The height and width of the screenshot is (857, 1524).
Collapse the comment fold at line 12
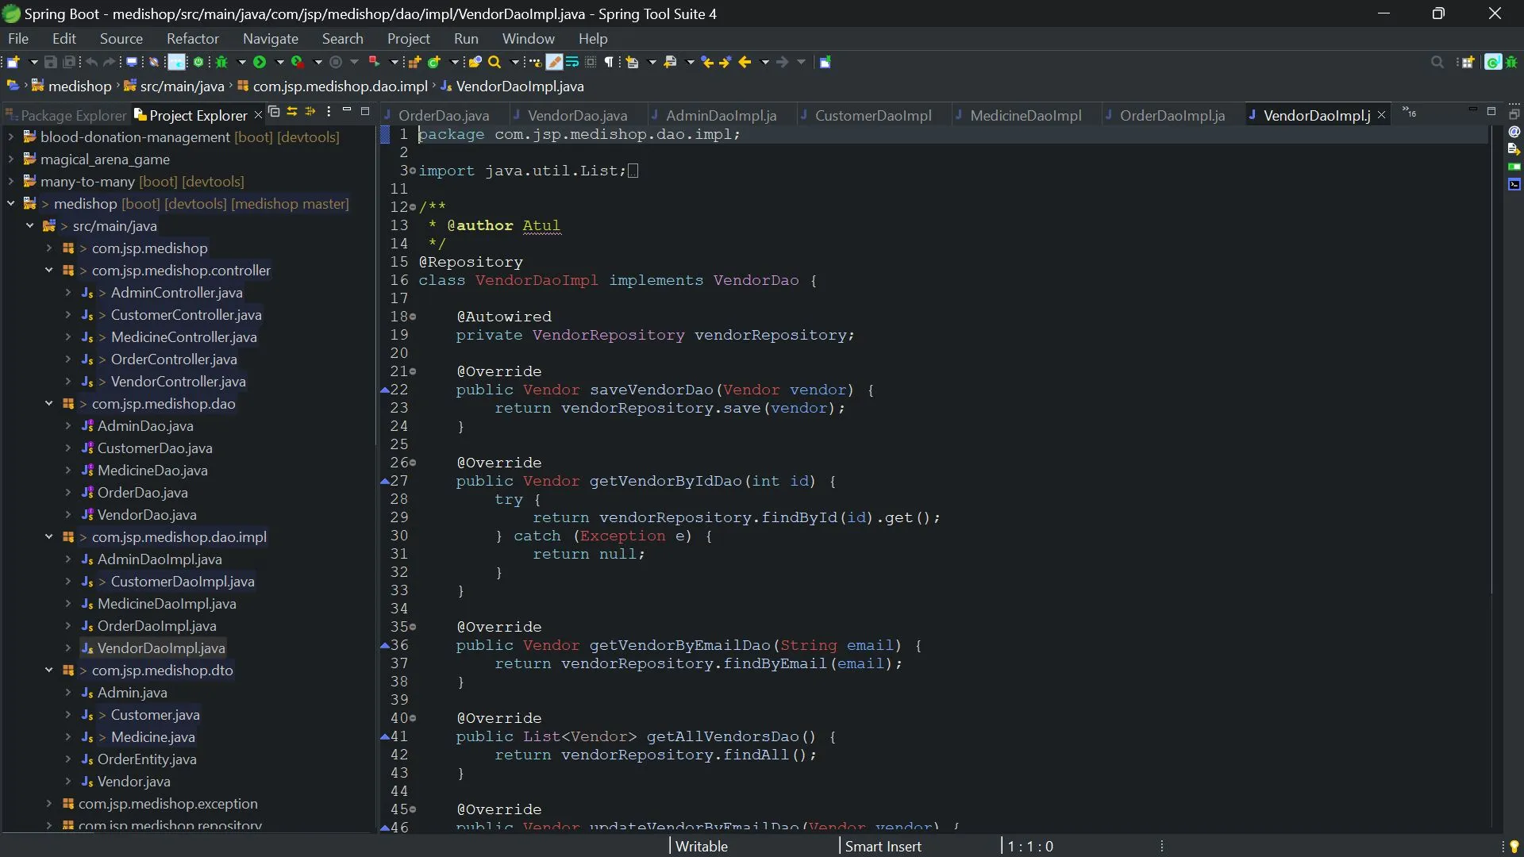413,207
